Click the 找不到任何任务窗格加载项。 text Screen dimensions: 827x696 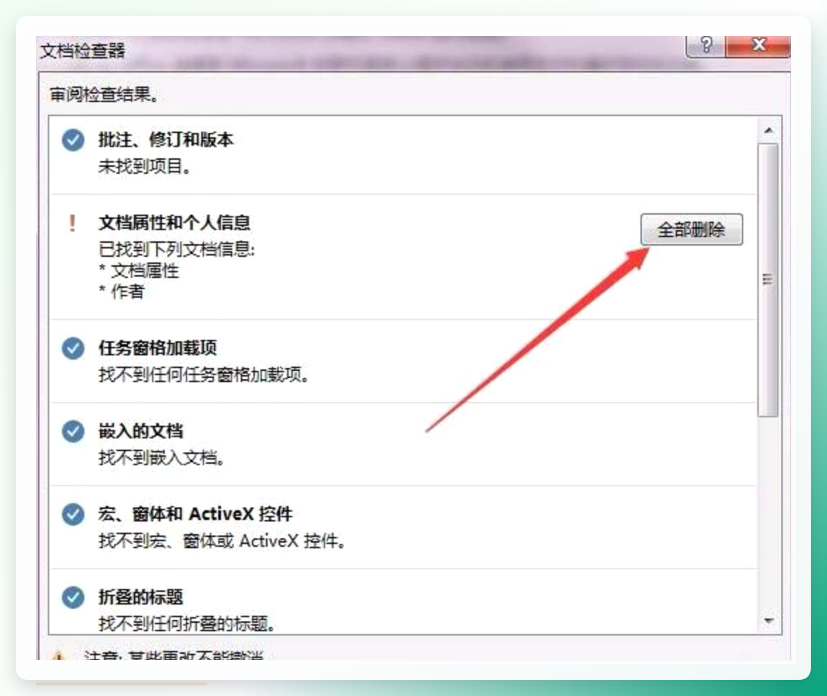203,375
